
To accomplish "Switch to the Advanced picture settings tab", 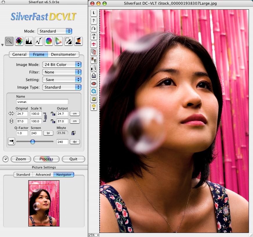I will click(x=43, y=175).
